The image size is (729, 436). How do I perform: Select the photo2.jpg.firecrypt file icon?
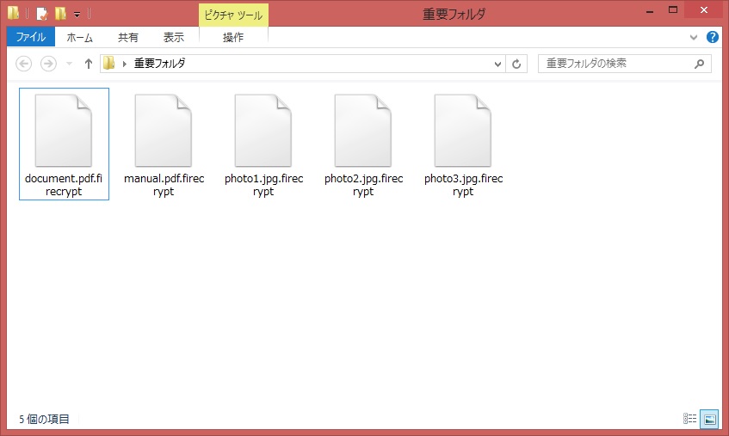tap(363, 131)
